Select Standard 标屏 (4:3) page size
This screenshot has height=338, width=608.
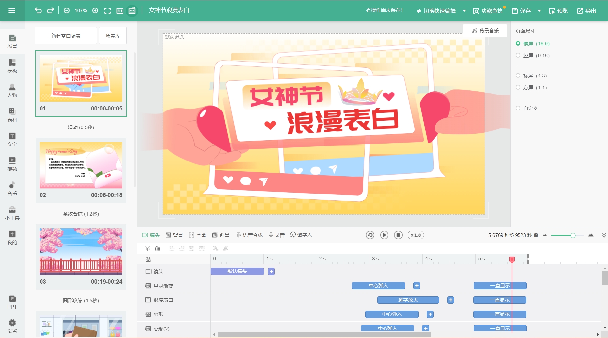(x=531, y=76)
